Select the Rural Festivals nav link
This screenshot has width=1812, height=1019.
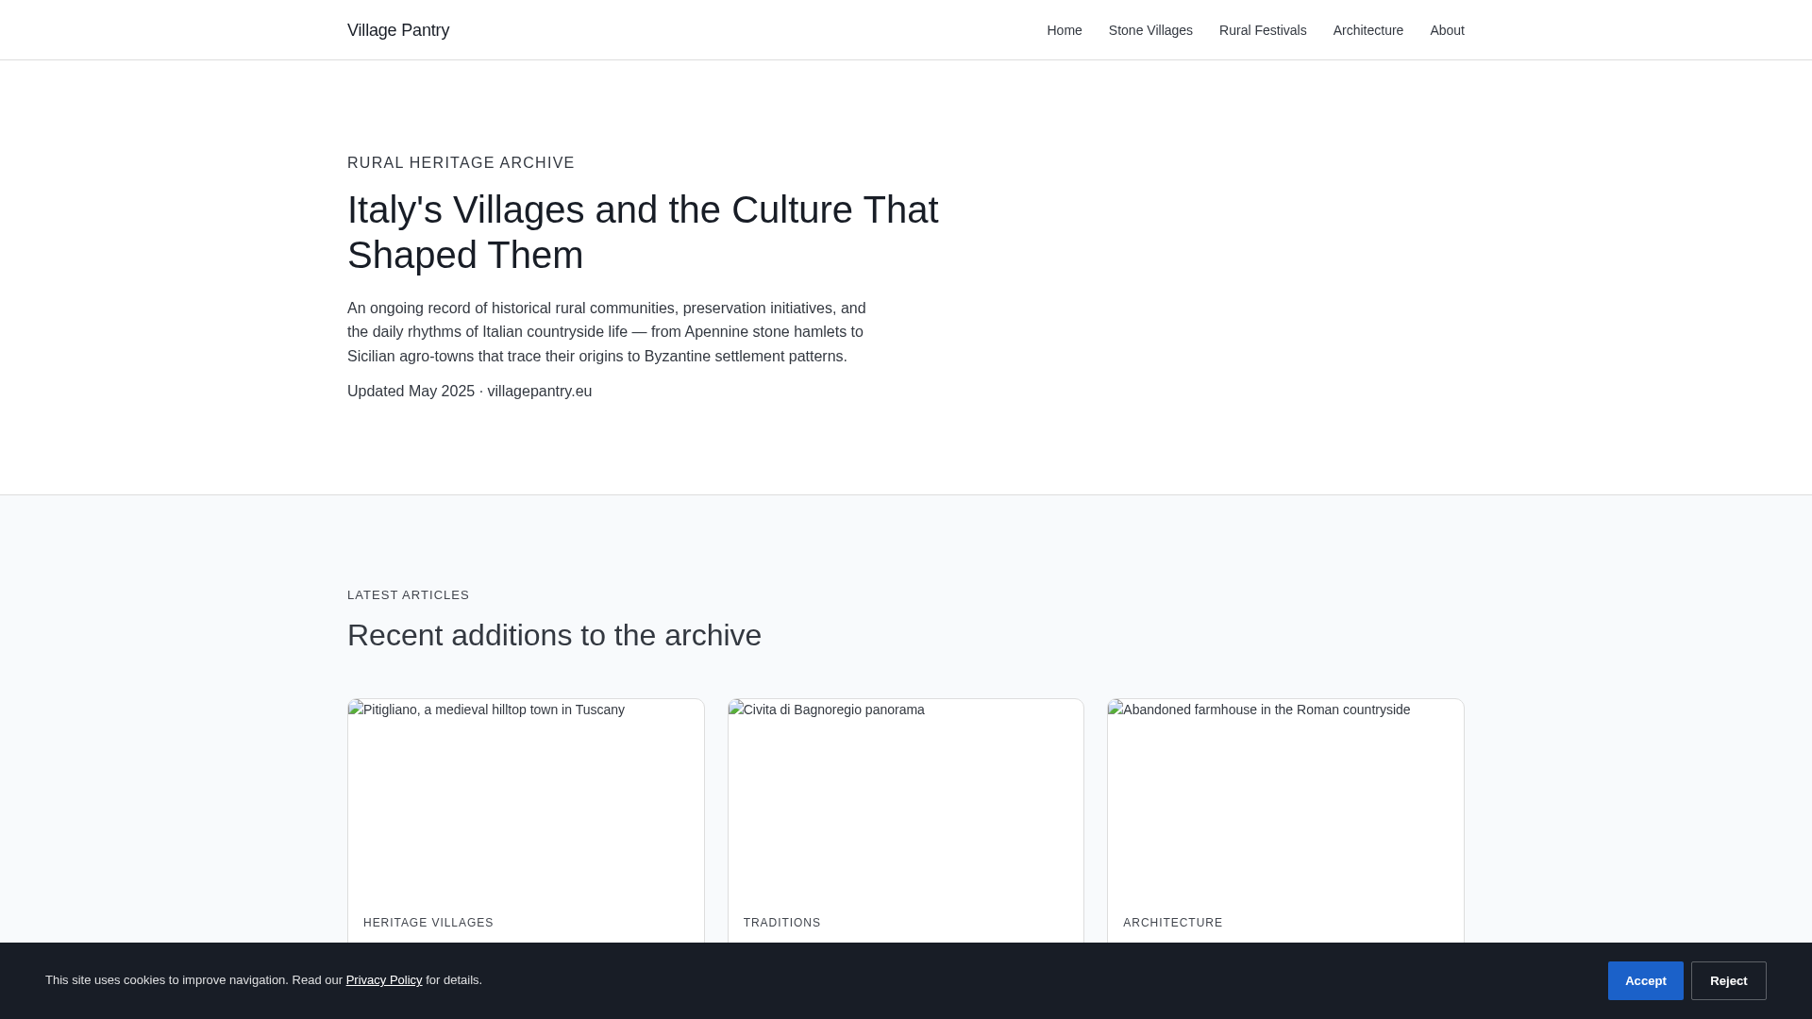(x=1263, y=30)
